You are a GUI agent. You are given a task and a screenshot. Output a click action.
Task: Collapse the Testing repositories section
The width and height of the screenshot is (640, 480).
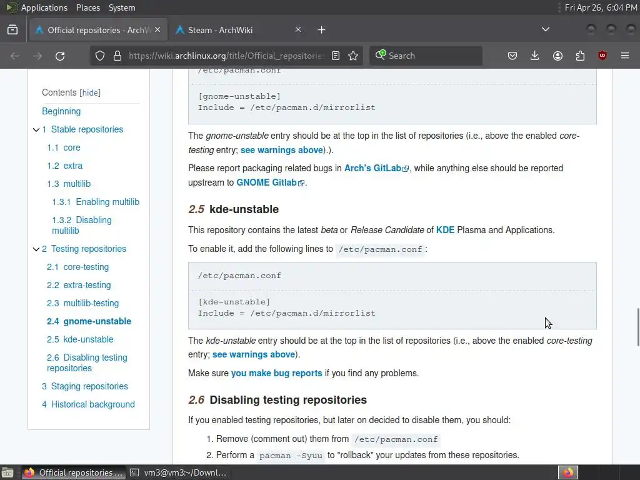tap(36, 249)
